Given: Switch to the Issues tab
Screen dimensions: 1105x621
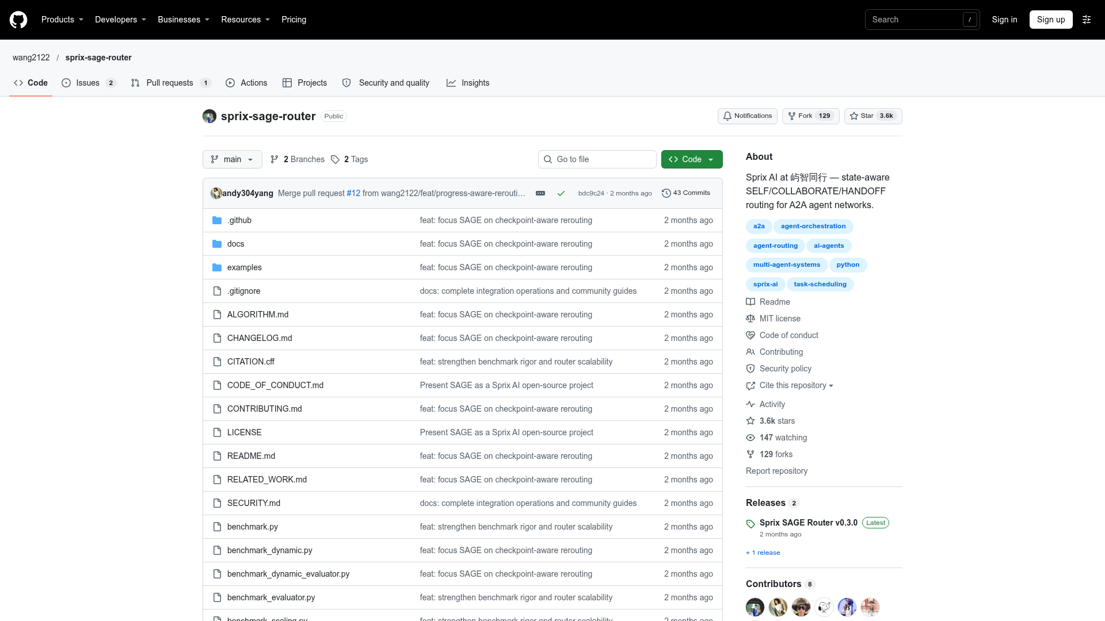Looking at the screenshot, I should [x=89, y=83].
